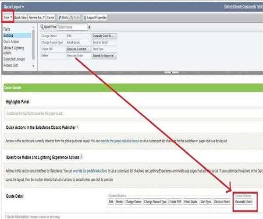The image size is (263, 219).
Task: Focus the Quick Find input field
Action: 72,27
